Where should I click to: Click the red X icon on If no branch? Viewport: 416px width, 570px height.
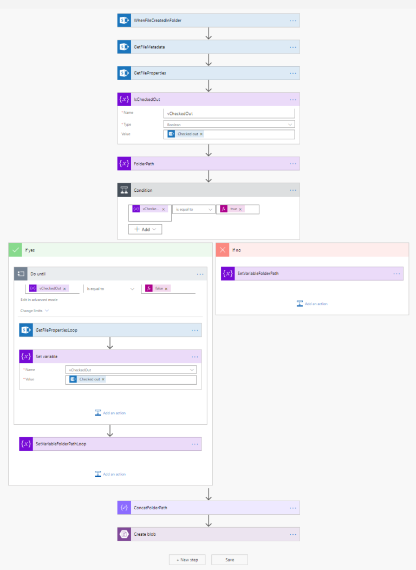223,250
